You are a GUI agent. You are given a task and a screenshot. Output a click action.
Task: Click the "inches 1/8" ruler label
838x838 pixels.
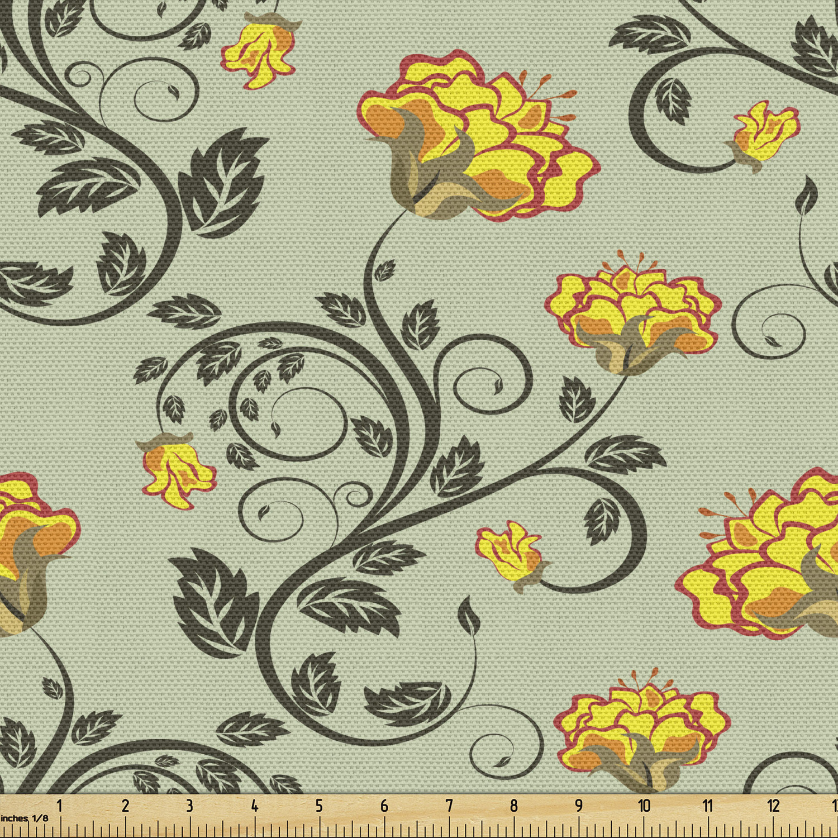pos(25,818)
